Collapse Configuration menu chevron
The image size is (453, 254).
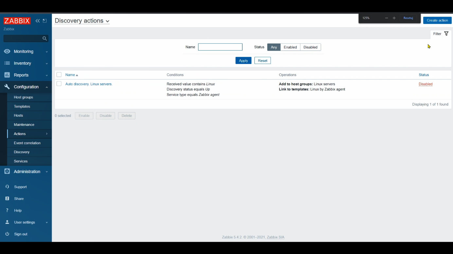[x=46, y=87]
